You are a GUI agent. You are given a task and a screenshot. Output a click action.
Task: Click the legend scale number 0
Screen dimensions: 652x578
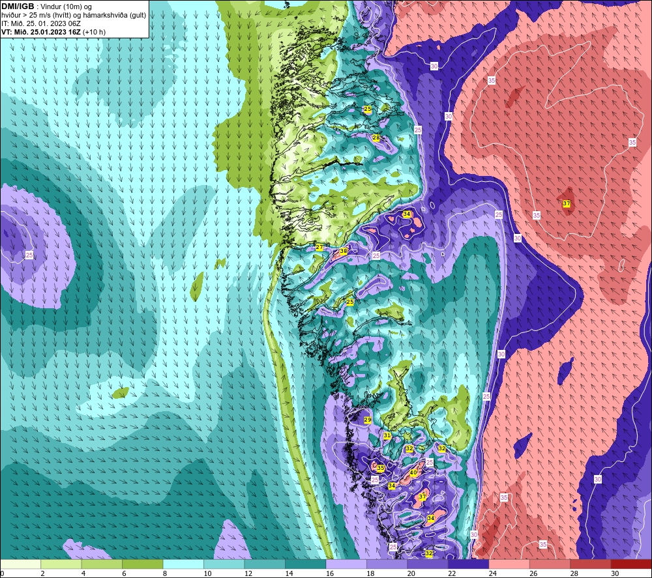click(x=2, y=573)
